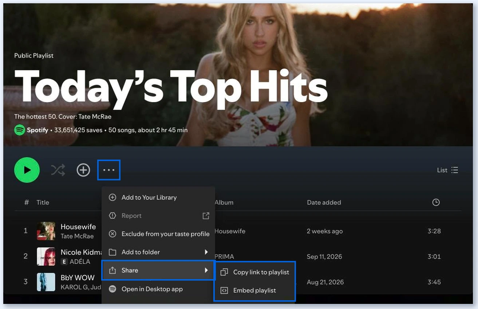Open the BbY WOW song title
The image size is (478, 309).
78,278
